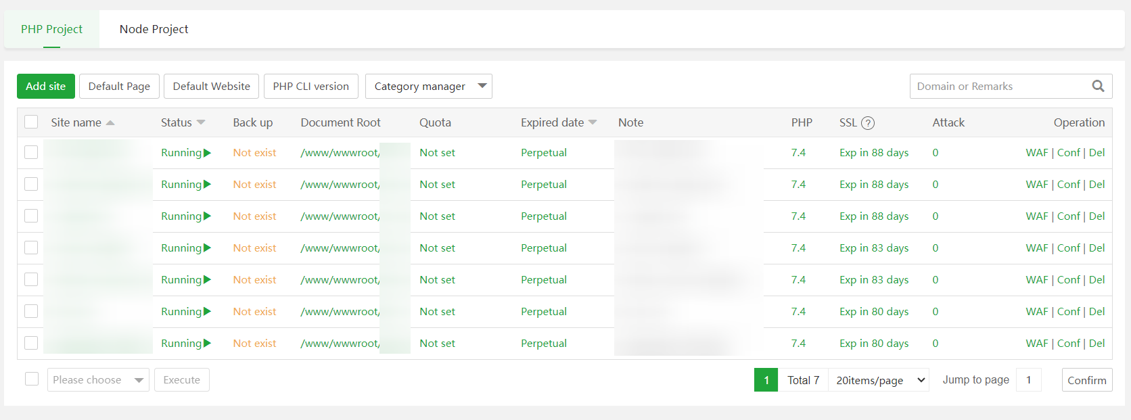The image size is (1131, 420).
Task: Open WAF for the first site
Action: point(1036,153)
